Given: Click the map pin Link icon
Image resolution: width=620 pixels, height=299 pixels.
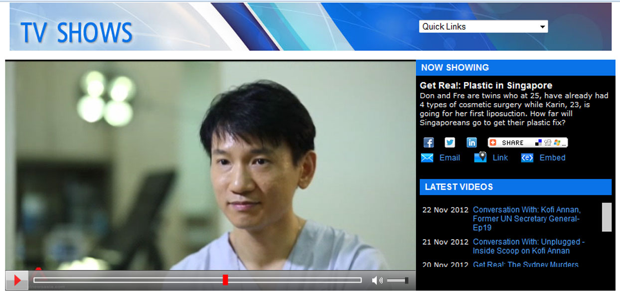Looking at the screenshot, I should (x=480, y=157).
